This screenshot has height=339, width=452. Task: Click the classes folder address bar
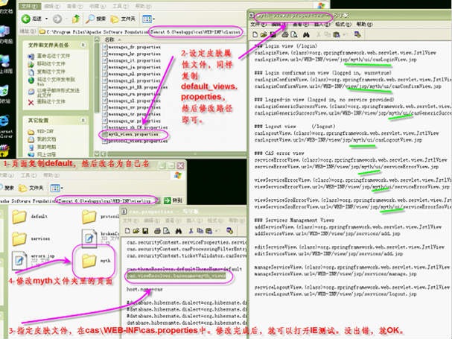click(141, 32)
